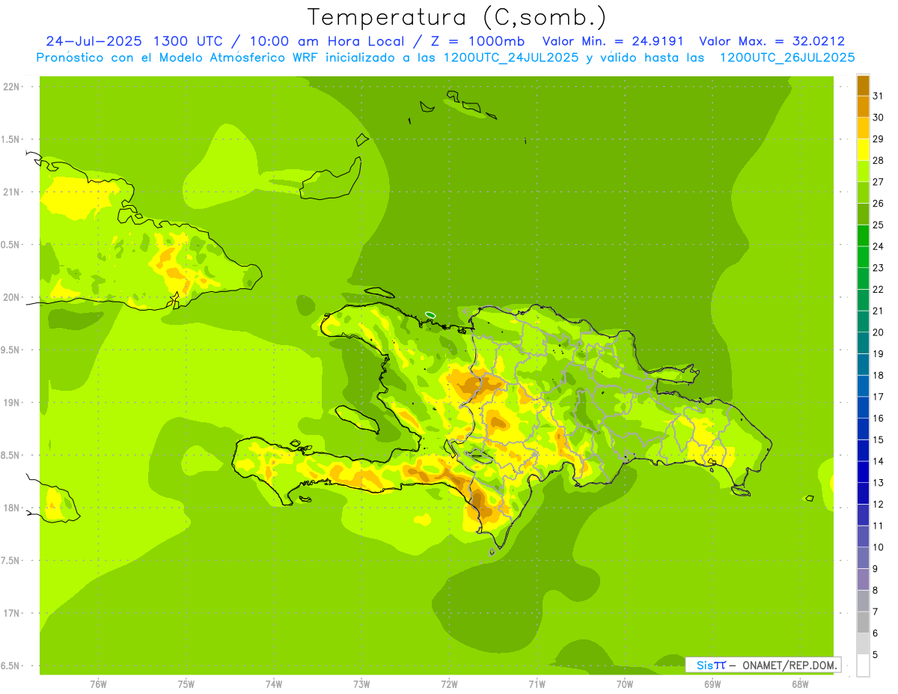The height and width of the screenshot is (694, 898).
Task: Click the "75W" longitude label
Action: [186, 684]
